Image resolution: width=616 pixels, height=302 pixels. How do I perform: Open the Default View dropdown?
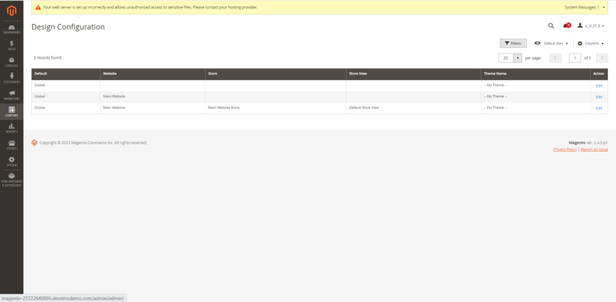tap(551, 43)
